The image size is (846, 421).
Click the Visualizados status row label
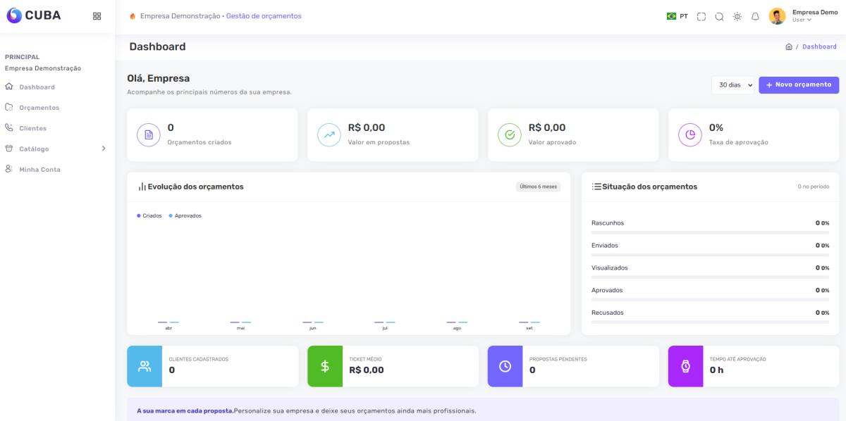click(x=610, y=268)
